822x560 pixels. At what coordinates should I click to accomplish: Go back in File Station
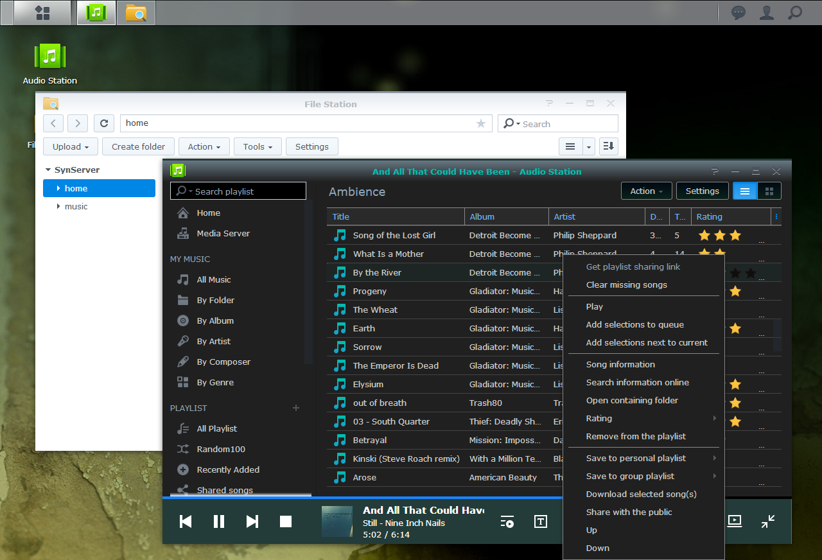click(53, 123)
